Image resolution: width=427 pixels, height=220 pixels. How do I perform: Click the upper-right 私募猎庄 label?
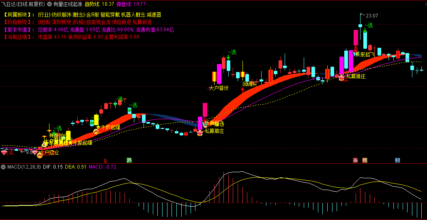coord(356,77)
